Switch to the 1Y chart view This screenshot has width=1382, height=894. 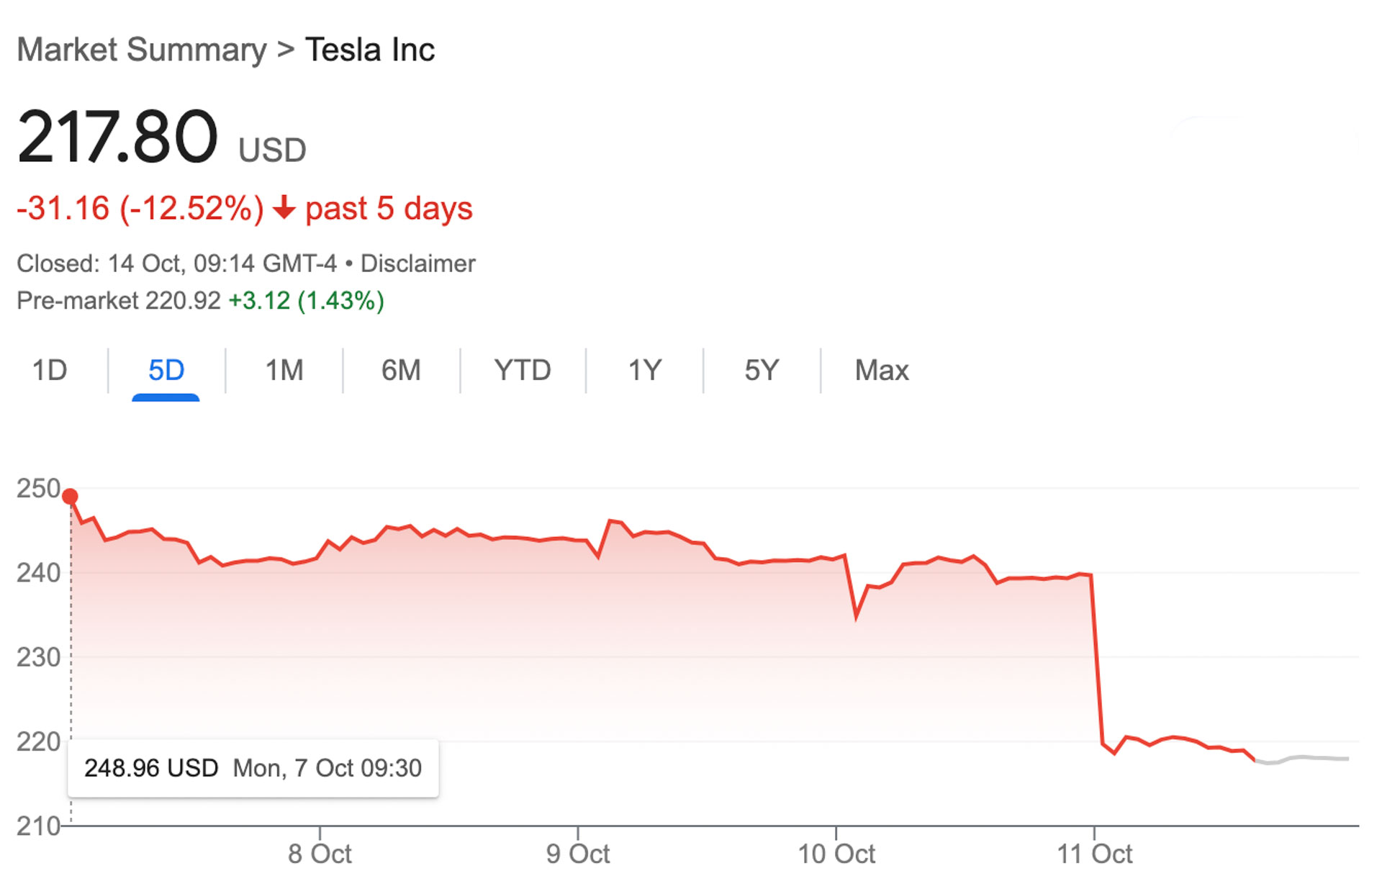click(644, 371)
